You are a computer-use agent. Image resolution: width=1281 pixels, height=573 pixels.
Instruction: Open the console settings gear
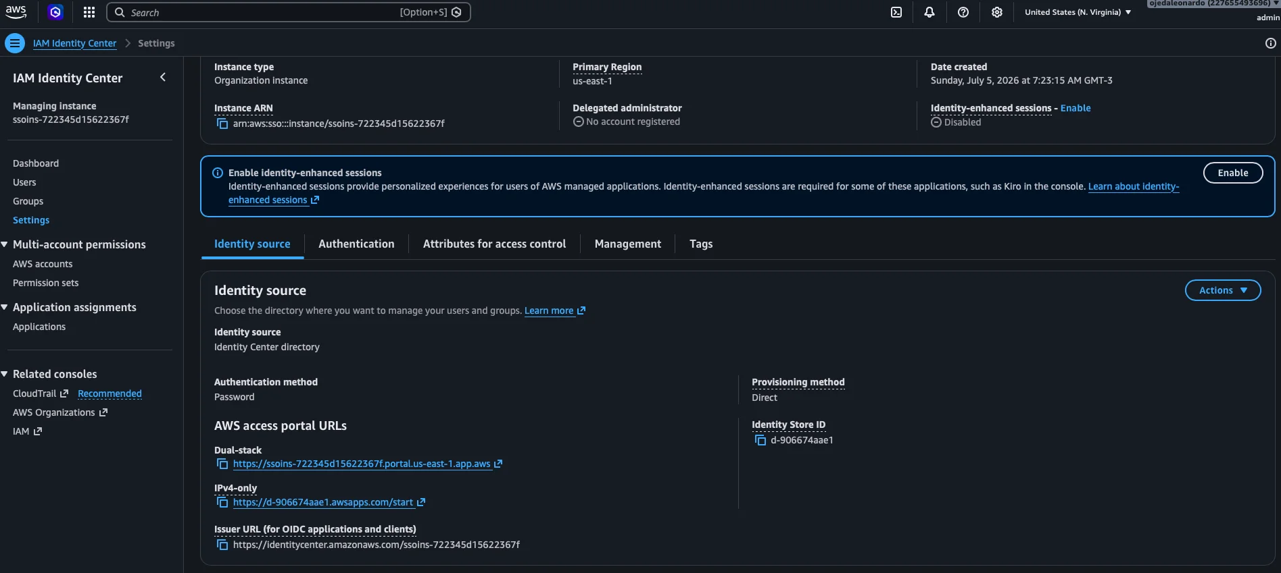(x=997, y=12)
